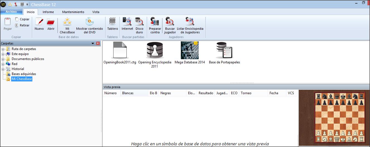Open the Archivo menu tab
Image resolution: width=370 pixels, height=147 pixels.
(x=11, y=12)
